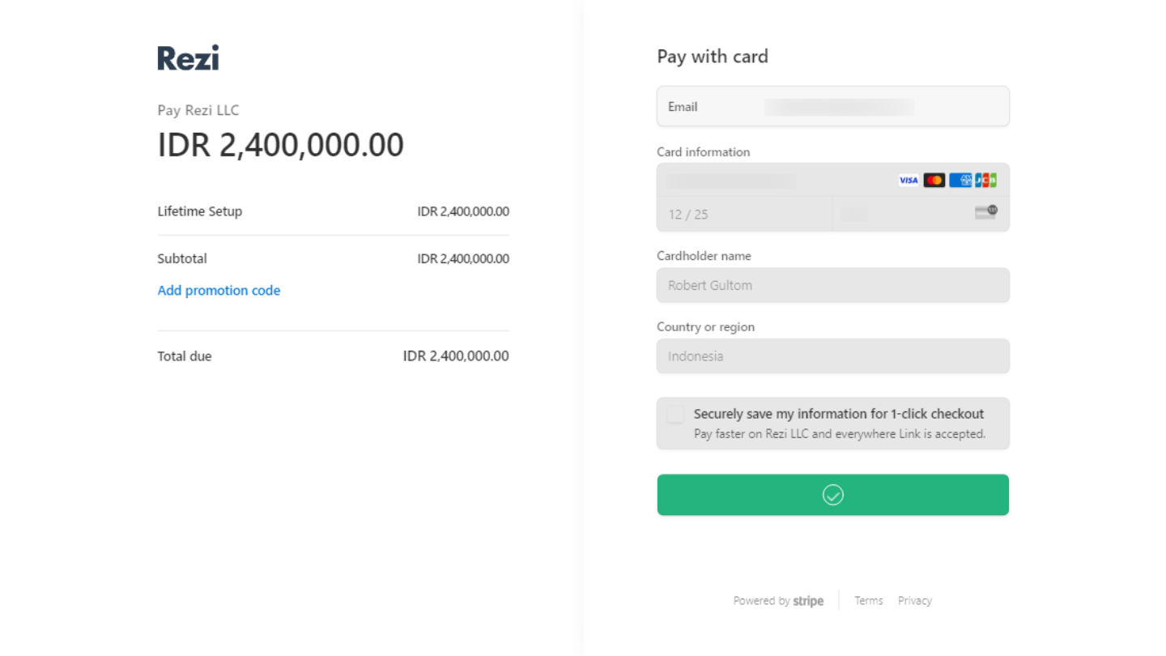Click Add promotion code link
The height and width of the screenshot is (656, 1166).
(219, 291)
